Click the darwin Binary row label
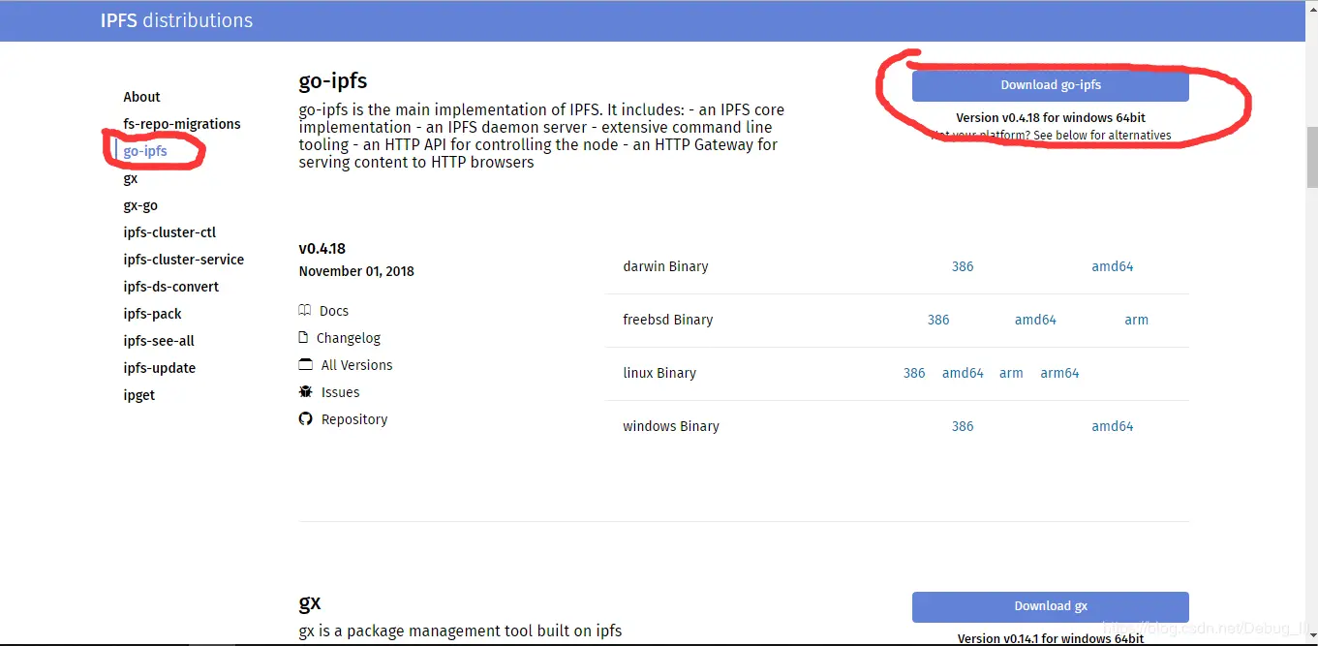Viewport: 1318px width, 646px height. [x=665, y=266]
